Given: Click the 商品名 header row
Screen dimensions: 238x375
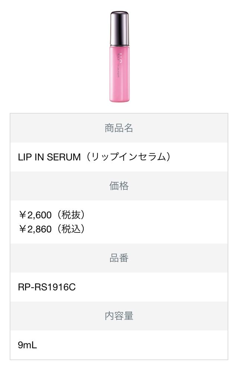Looking at the screenshot, I should [x=119, y=128].
